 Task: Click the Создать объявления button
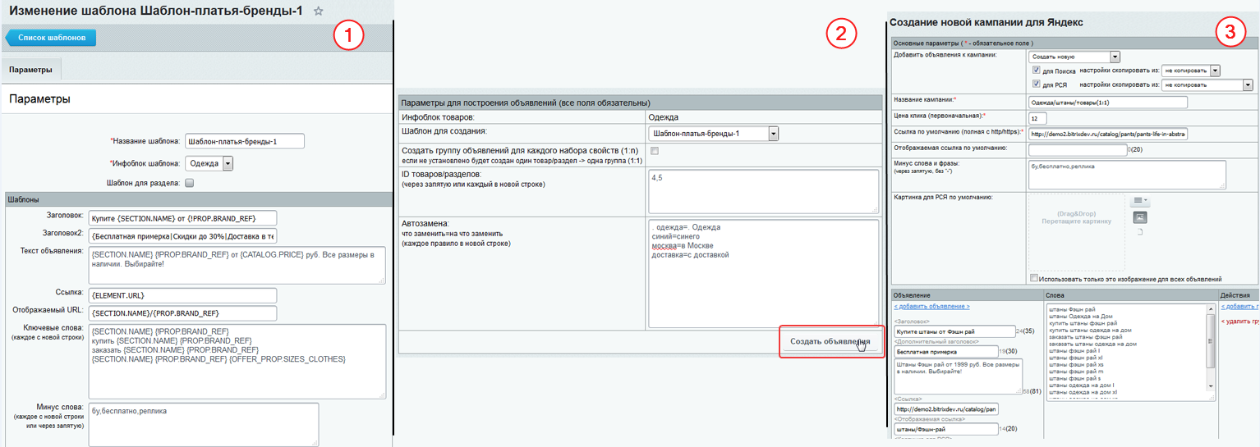830,341
